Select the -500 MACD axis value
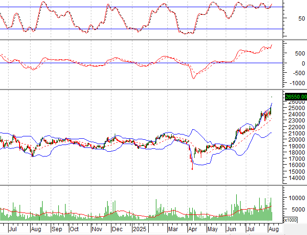The image size is (307, 235). tap(298, 73)
